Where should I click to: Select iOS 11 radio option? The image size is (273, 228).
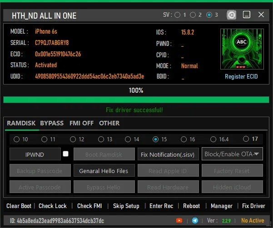(x=44, y=139)
